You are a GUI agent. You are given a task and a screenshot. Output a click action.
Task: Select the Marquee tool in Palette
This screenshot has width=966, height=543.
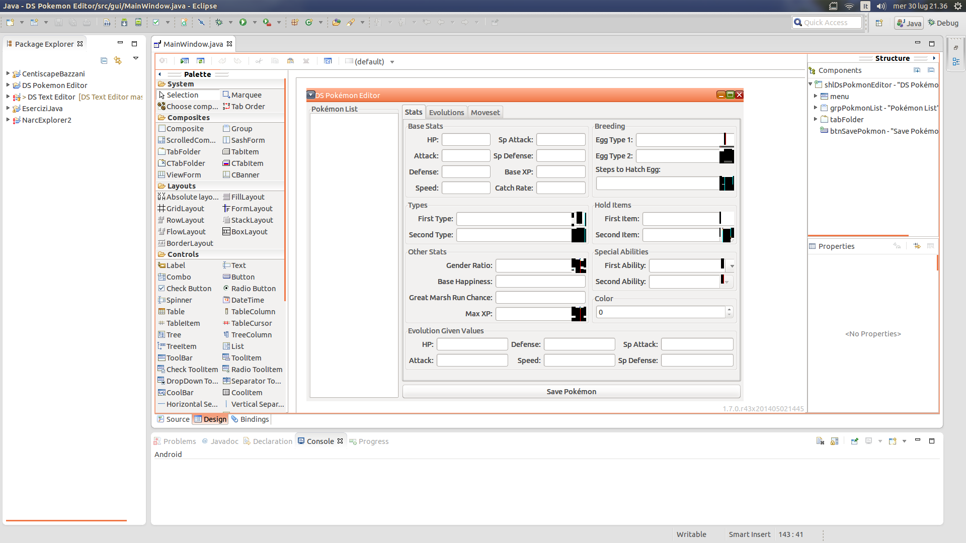(x=242, y=95)
